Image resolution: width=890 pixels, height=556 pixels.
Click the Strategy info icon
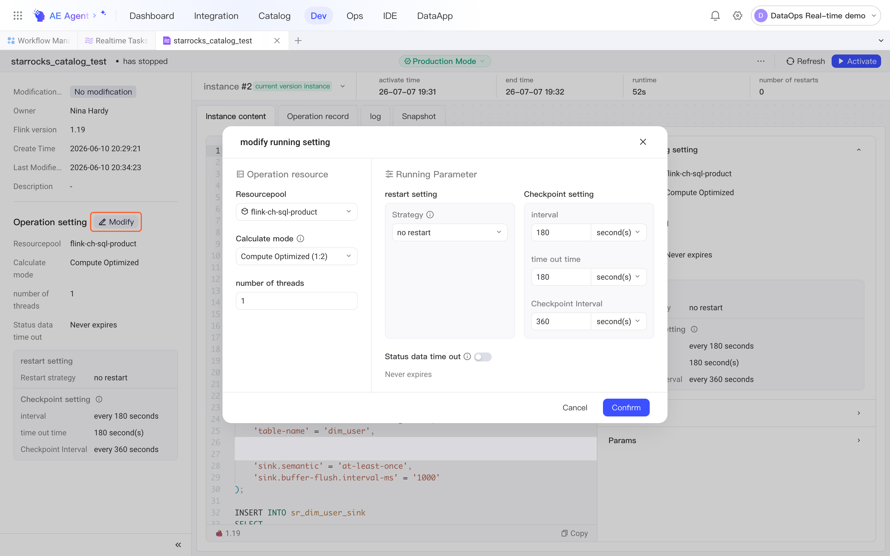point(430,215)
